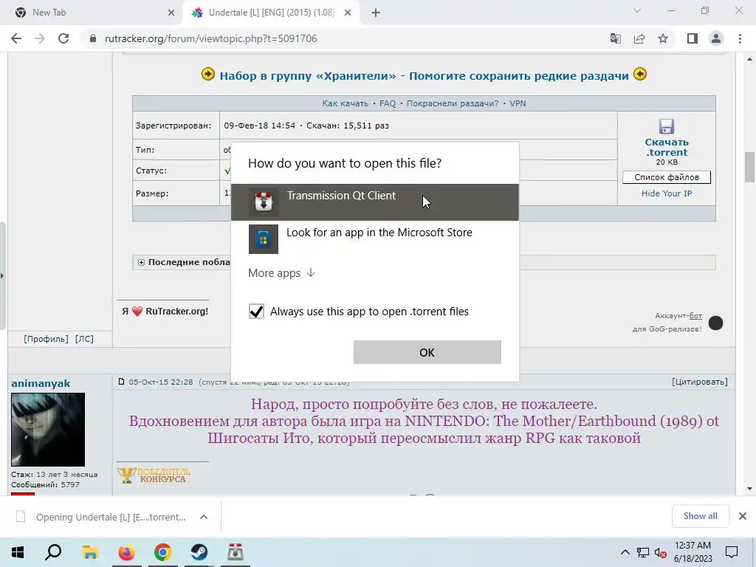
Task: Open the VPN link
Action: [518, 103]
